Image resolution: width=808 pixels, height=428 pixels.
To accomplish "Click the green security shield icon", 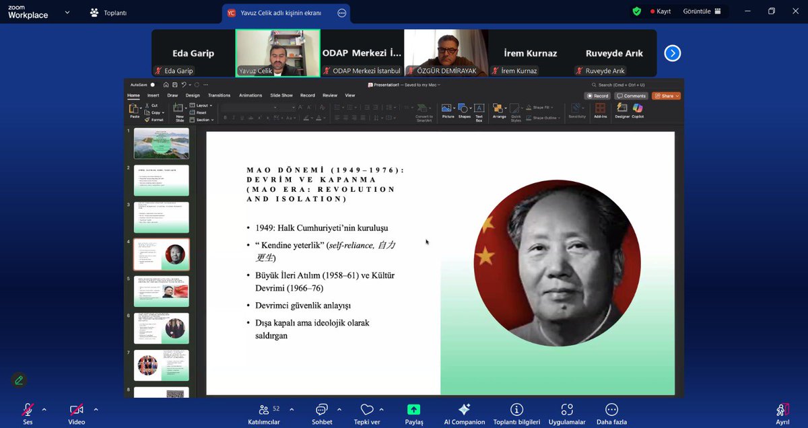I will pos(637,11).
